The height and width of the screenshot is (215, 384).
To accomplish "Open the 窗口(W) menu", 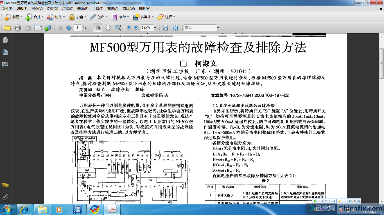I will tap(128, 9).
